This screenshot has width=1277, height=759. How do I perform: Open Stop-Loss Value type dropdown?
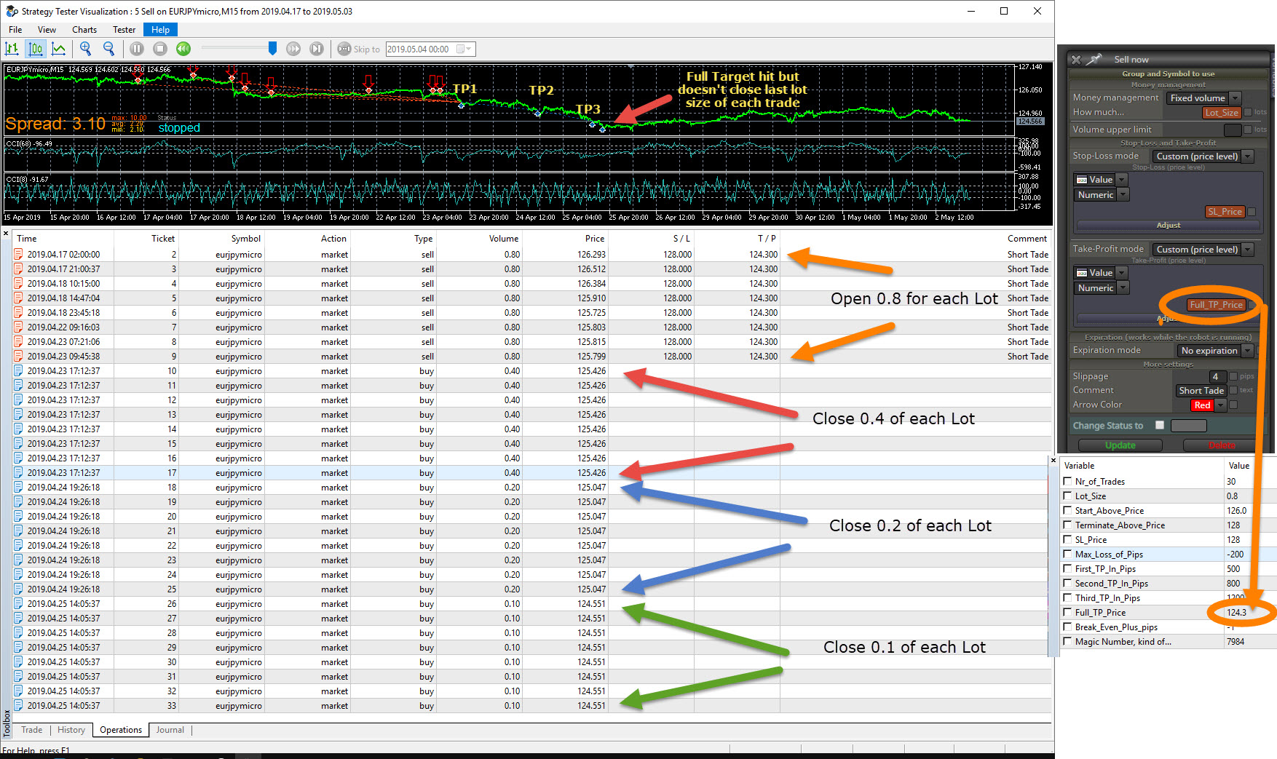point(1121,180)
